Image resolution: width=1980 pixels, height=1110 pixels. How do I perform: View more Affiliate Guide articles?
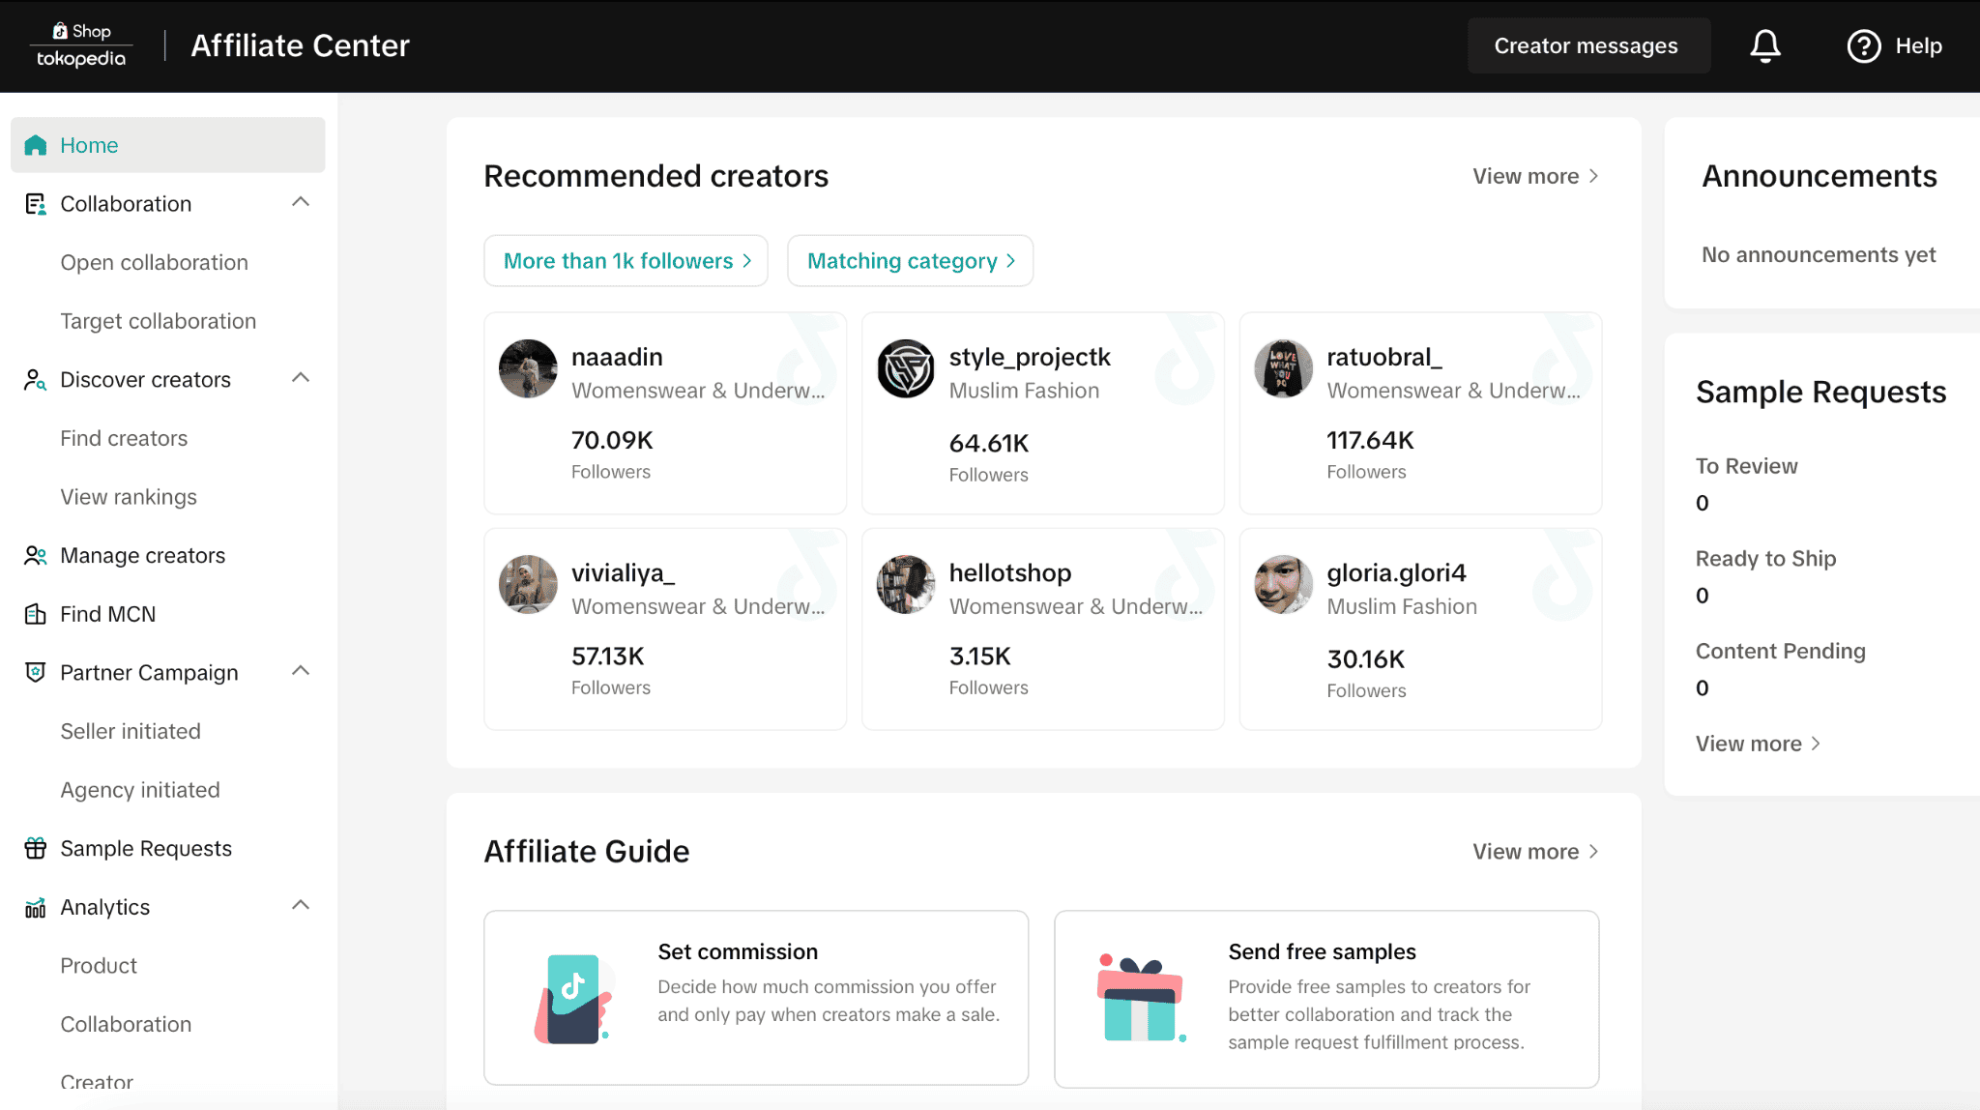pyautogui.click(x=1535, y=852)
